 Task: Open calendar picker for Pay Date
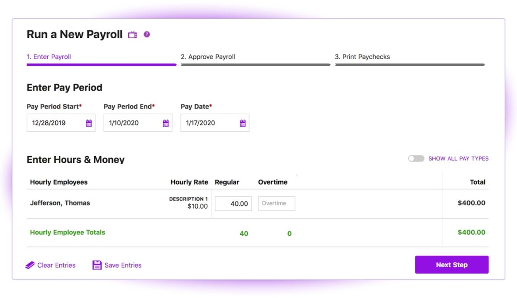click(242, 123)
